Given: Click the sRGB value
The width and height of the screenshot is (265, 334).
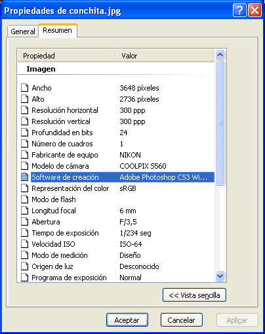Looking at the screenshot, I should (x=128, y=188).
